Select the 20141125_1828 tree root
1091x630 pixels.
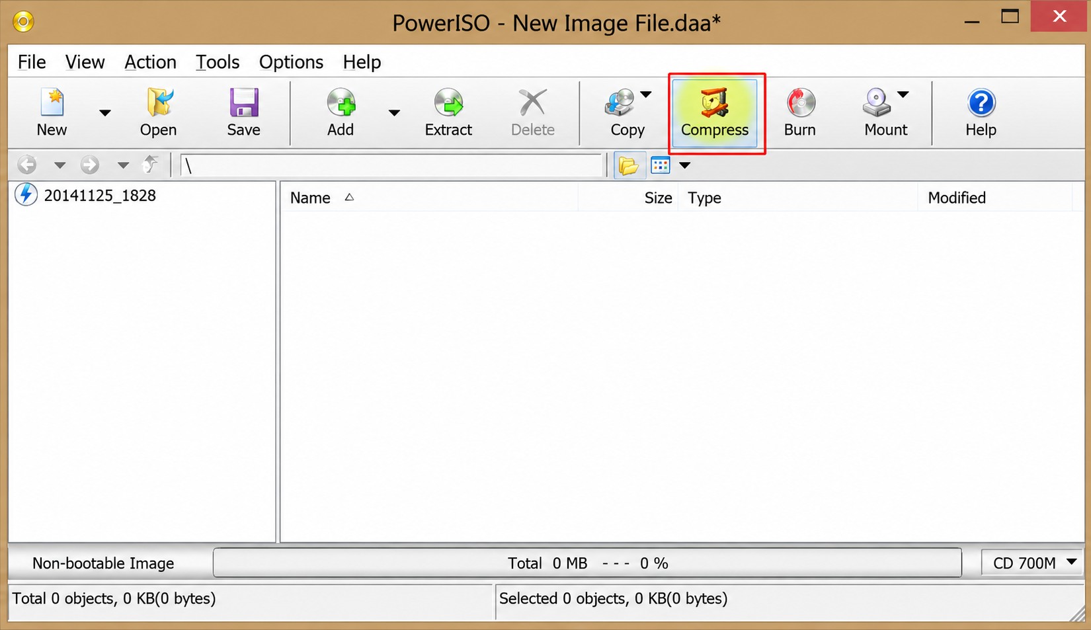point(100,196)
